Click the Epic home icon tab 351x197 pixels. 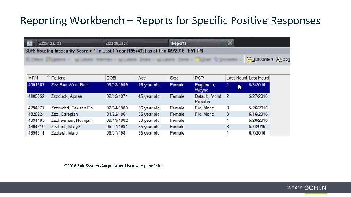point(30,43)
